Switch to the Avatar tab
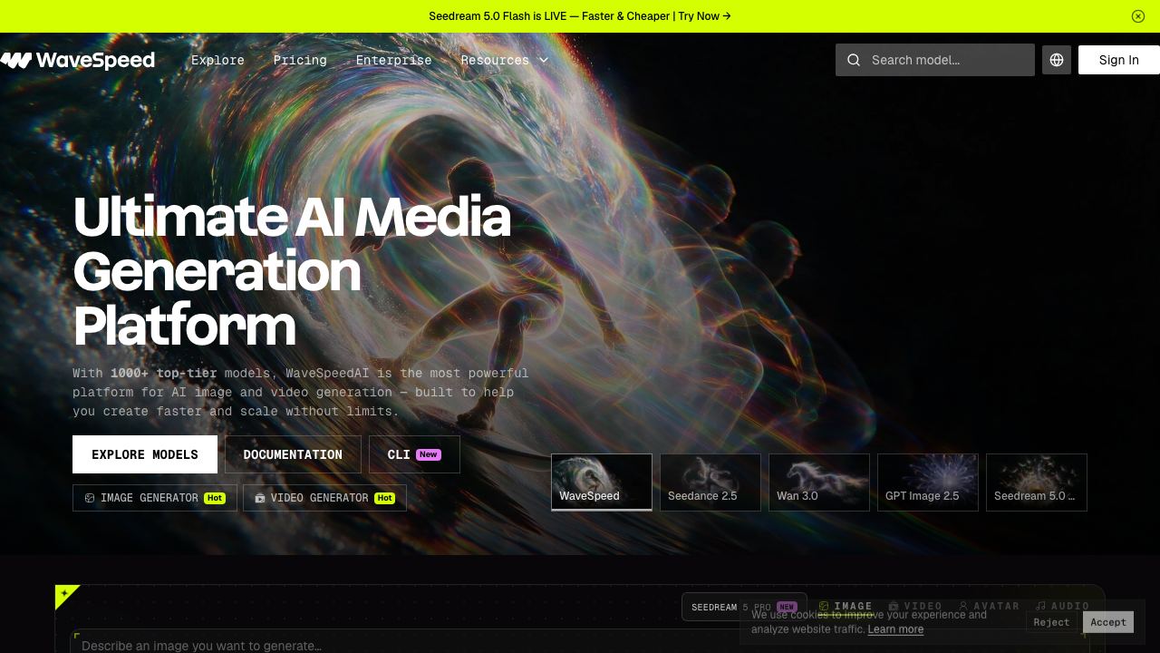Viewport: 1160px width, 653px height. coord(989,606)
